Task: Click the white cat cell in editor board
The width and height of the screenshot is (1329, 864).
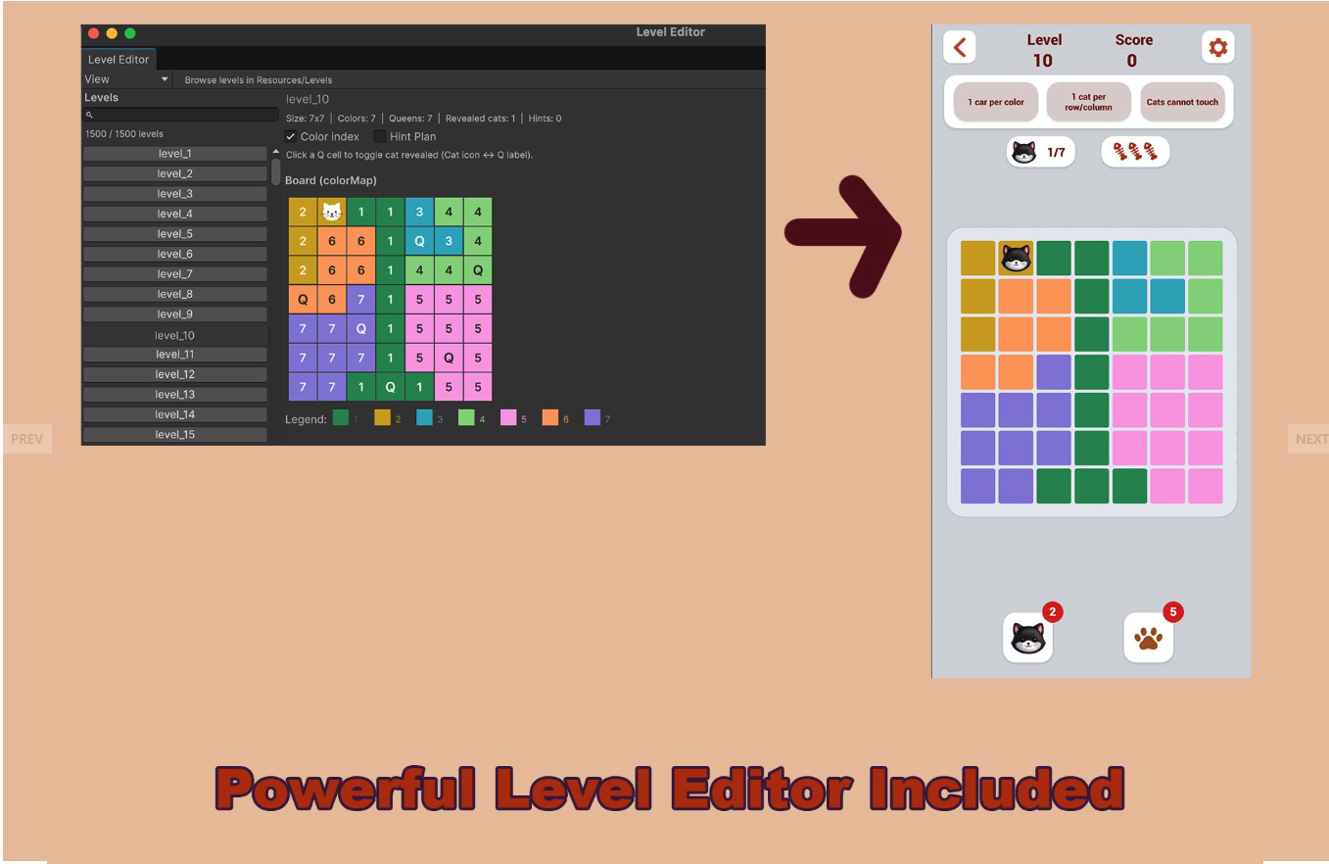Action: tap(332, 212)
